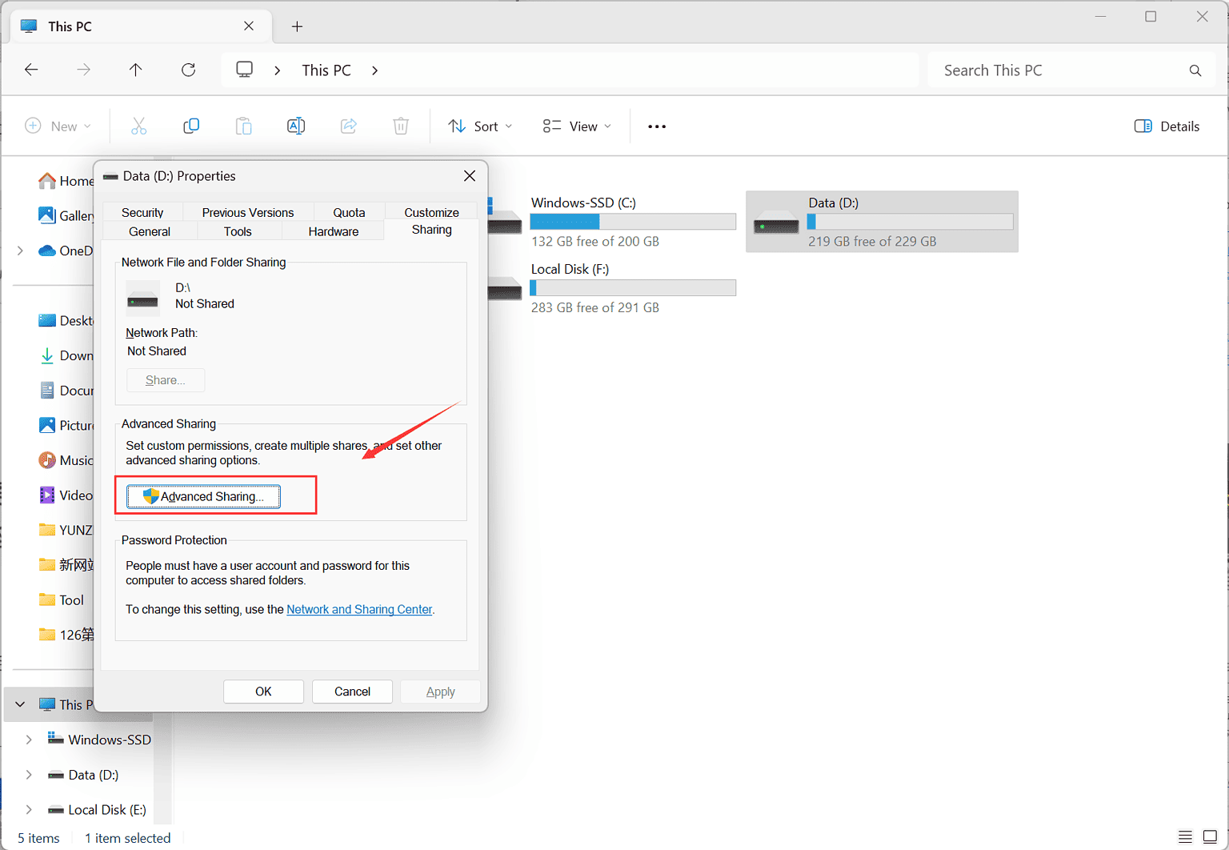Open the Details pane
The image size is (1229, 850).
1166,126
